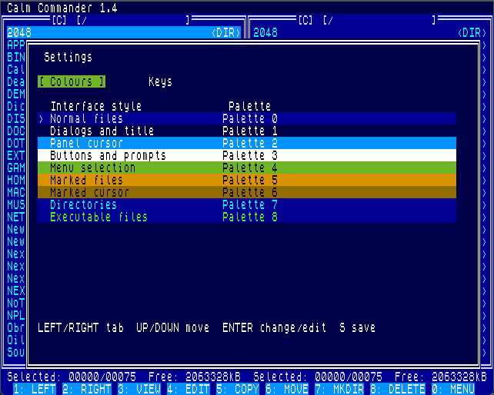Select the Menu selection style row
Viewport: 494px width, 395px height.
[247, 168]
